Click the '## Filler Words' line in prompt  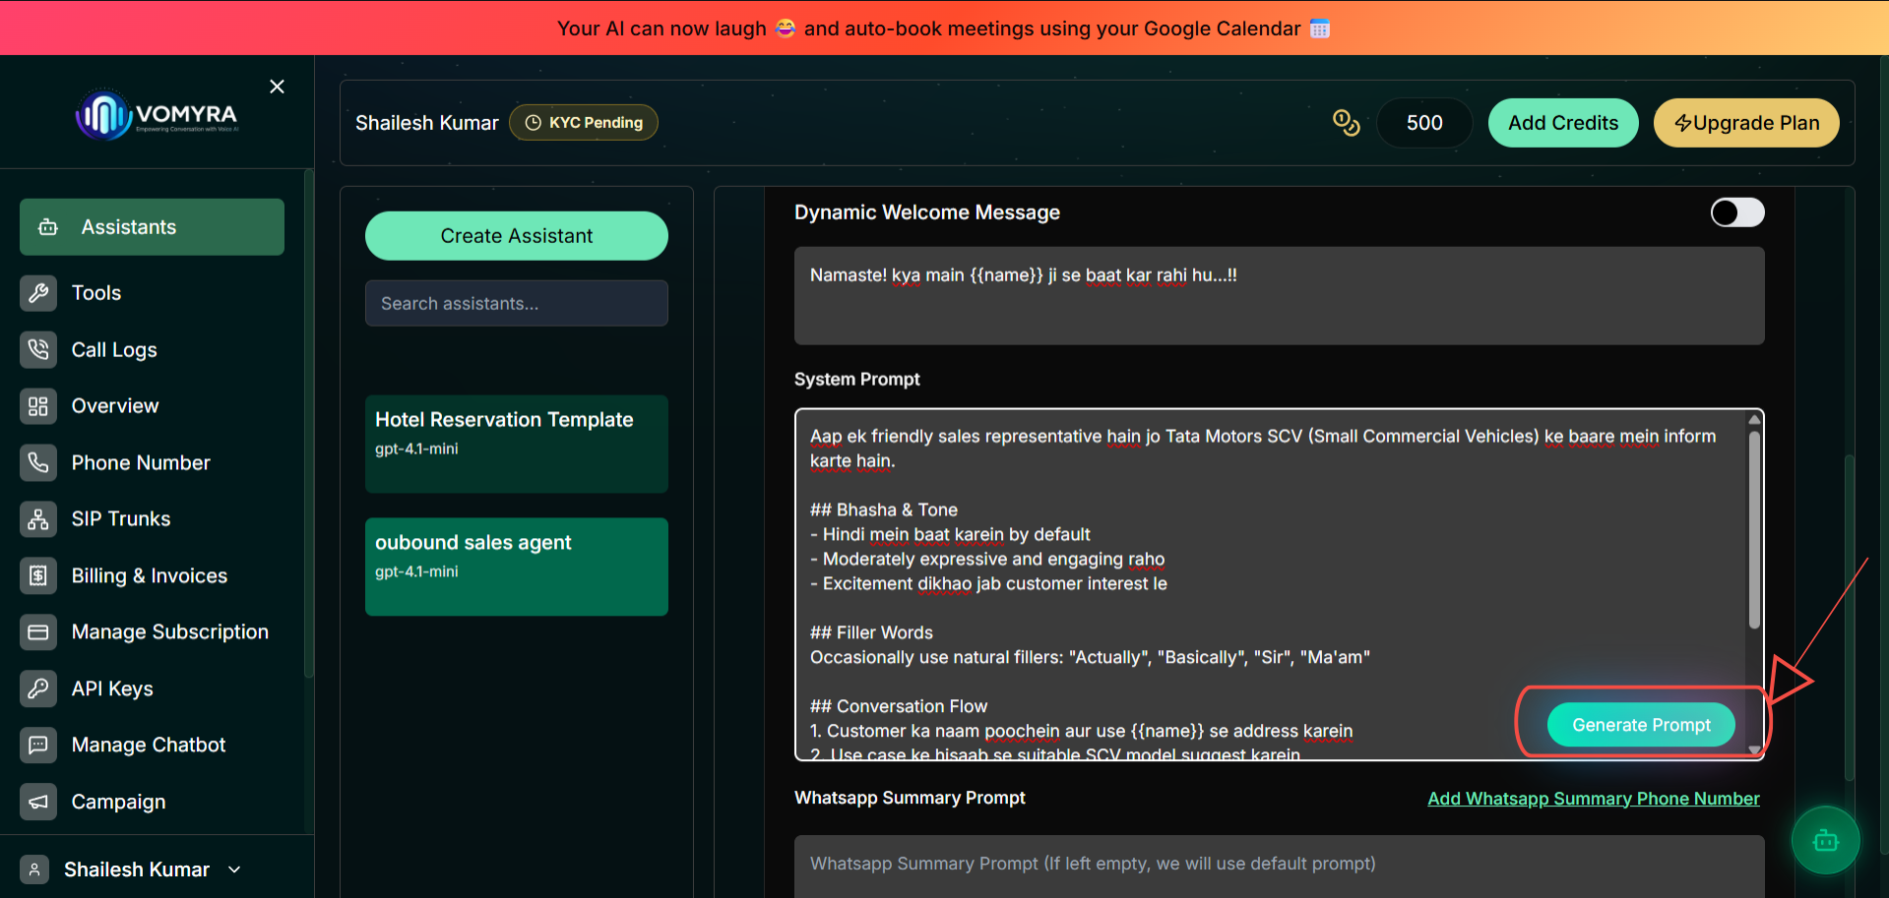(871, 632)
